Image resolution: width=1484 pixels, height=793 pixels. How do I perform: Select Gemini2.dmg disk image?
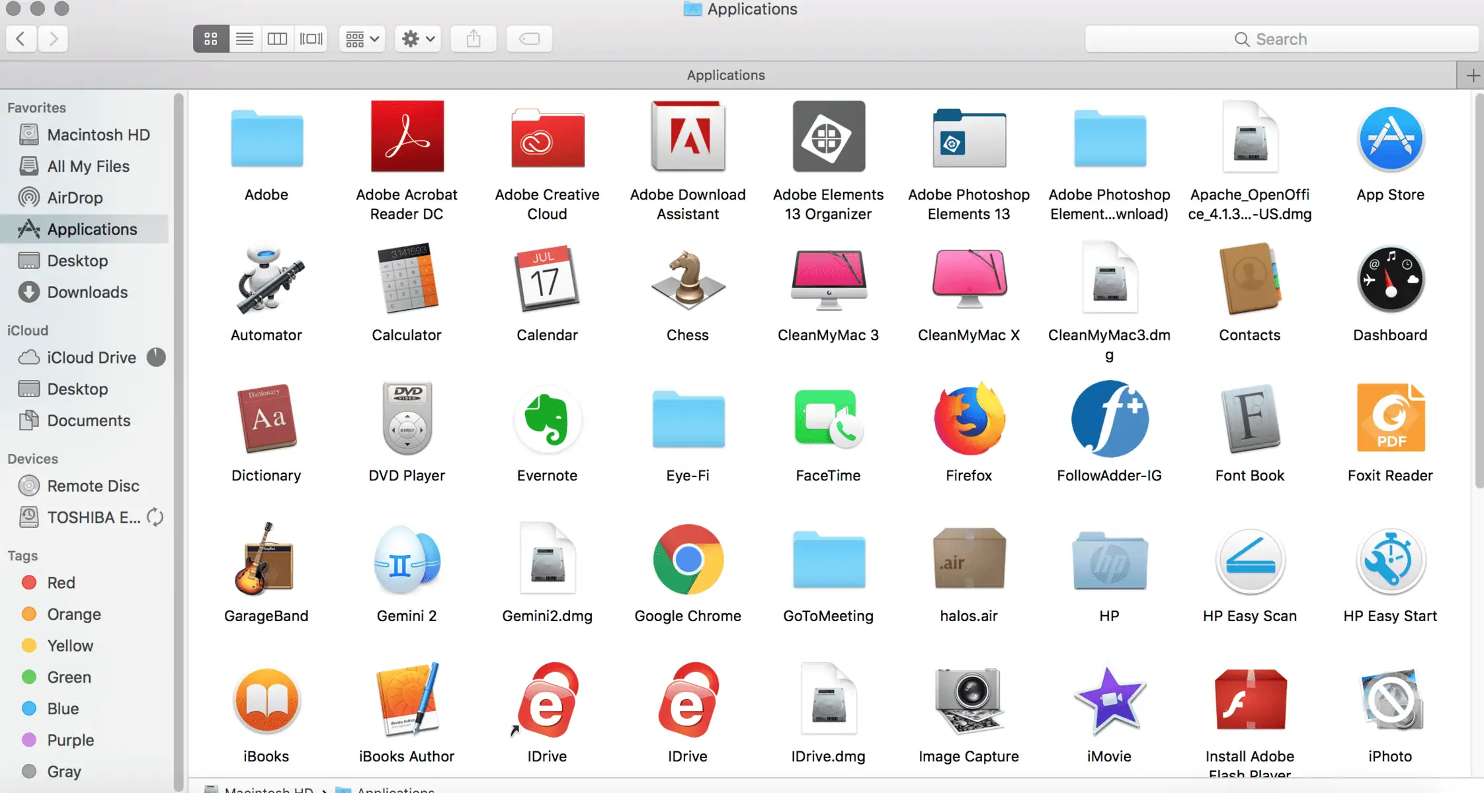point(548,559)
